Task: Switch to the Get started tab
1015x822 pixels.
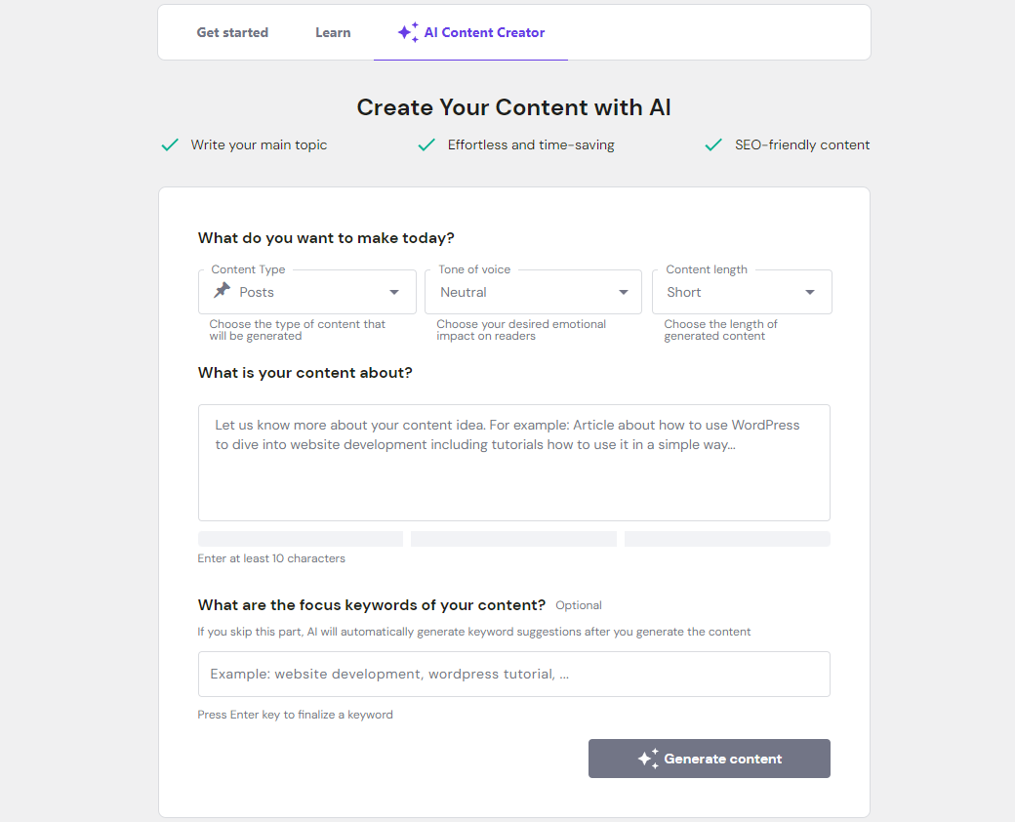Action: [232, 31]
